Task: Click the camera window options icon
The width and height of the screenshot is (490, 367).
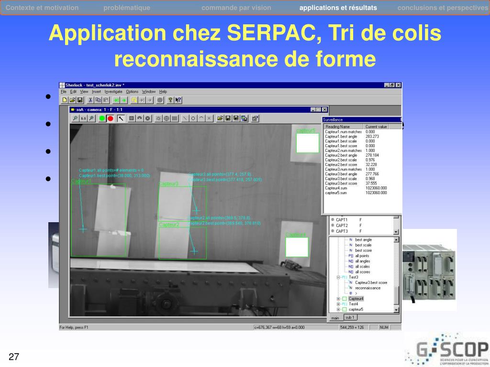Action: pyautogui.click(x=255, y=119)
